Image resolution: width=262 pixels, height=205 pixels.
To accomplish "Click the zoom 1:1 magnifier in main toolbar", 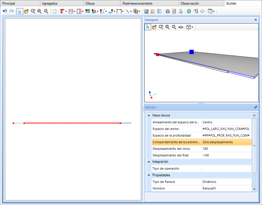I will click(x=46, y=11).
